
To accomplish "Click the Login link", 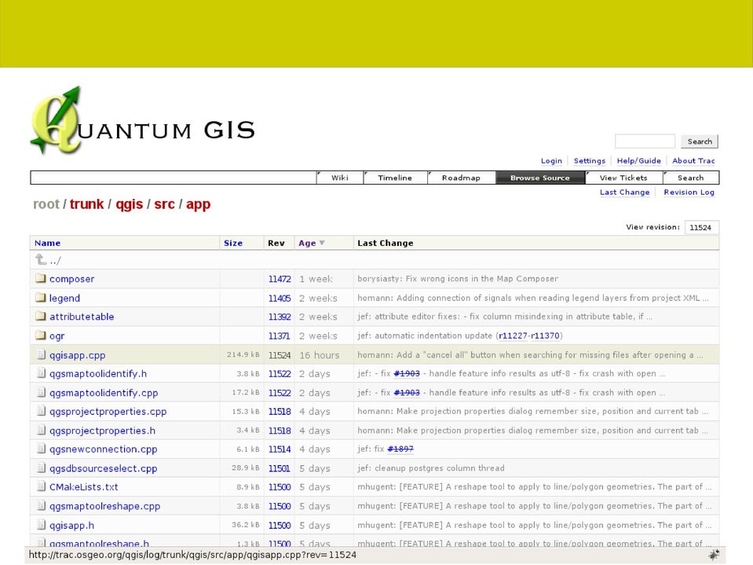I will click(x=551, y=161).
